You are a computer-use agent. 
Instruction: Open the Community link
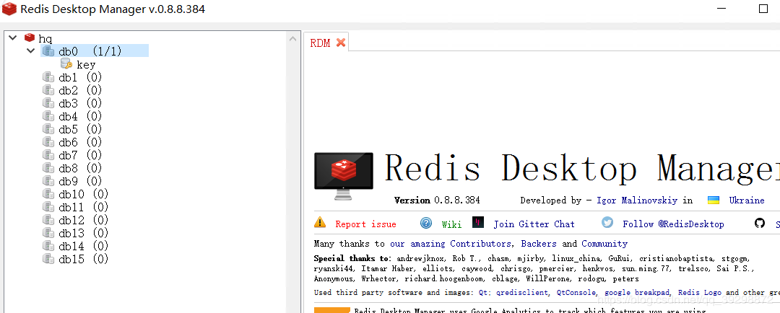(x=604, y=244)
